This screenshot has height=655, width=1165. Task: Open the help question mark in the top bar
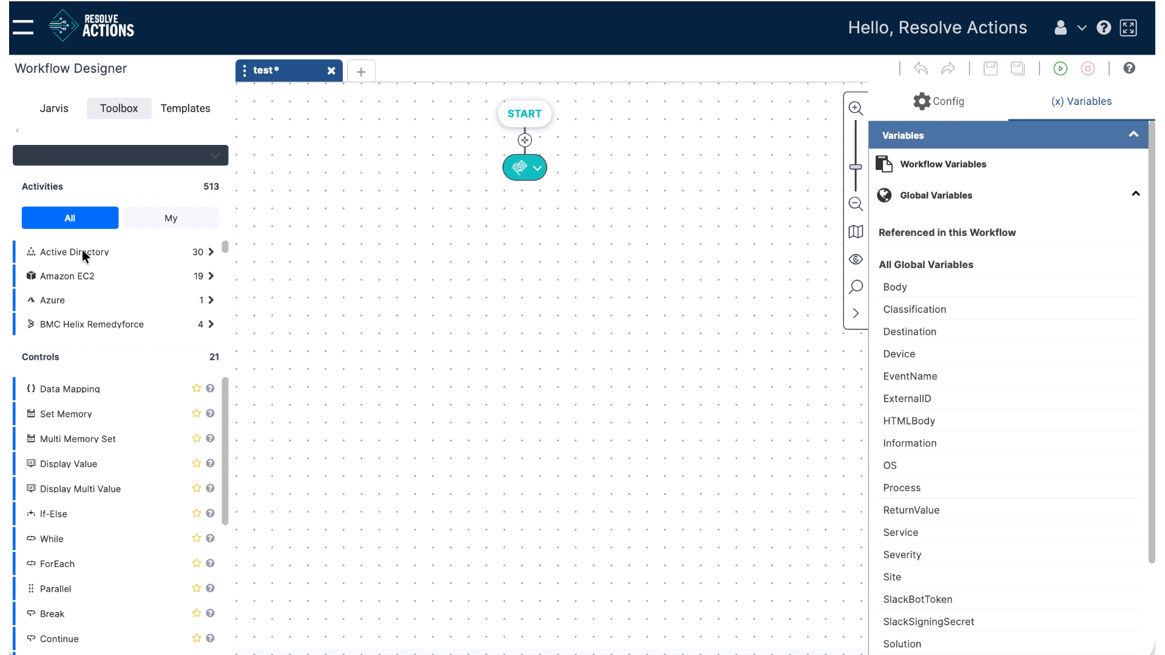point(1104,27)
